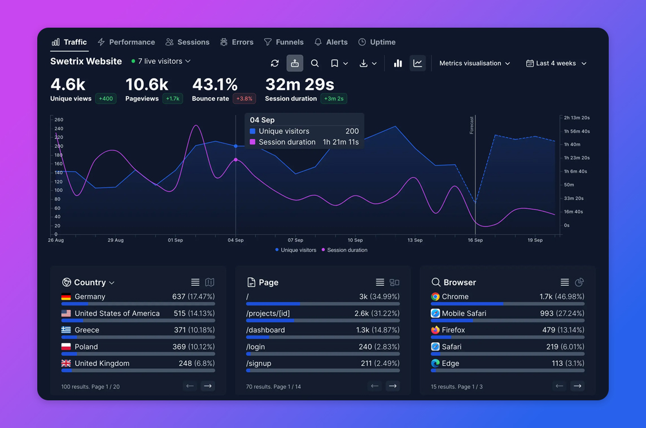This screenshot has width=646, height=428.
Task: Click the Firefox browser icon
Action: 435,330
